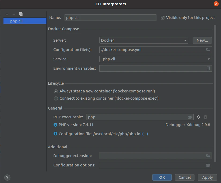The image size is (221, 183).
Task: Open environment variables editor icon
Action: 208,68
